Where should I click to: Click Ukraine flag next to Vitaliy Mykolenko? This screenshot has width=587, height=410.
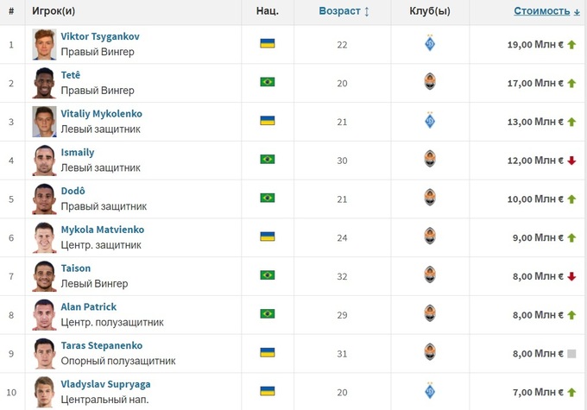(x=267, y=122)
